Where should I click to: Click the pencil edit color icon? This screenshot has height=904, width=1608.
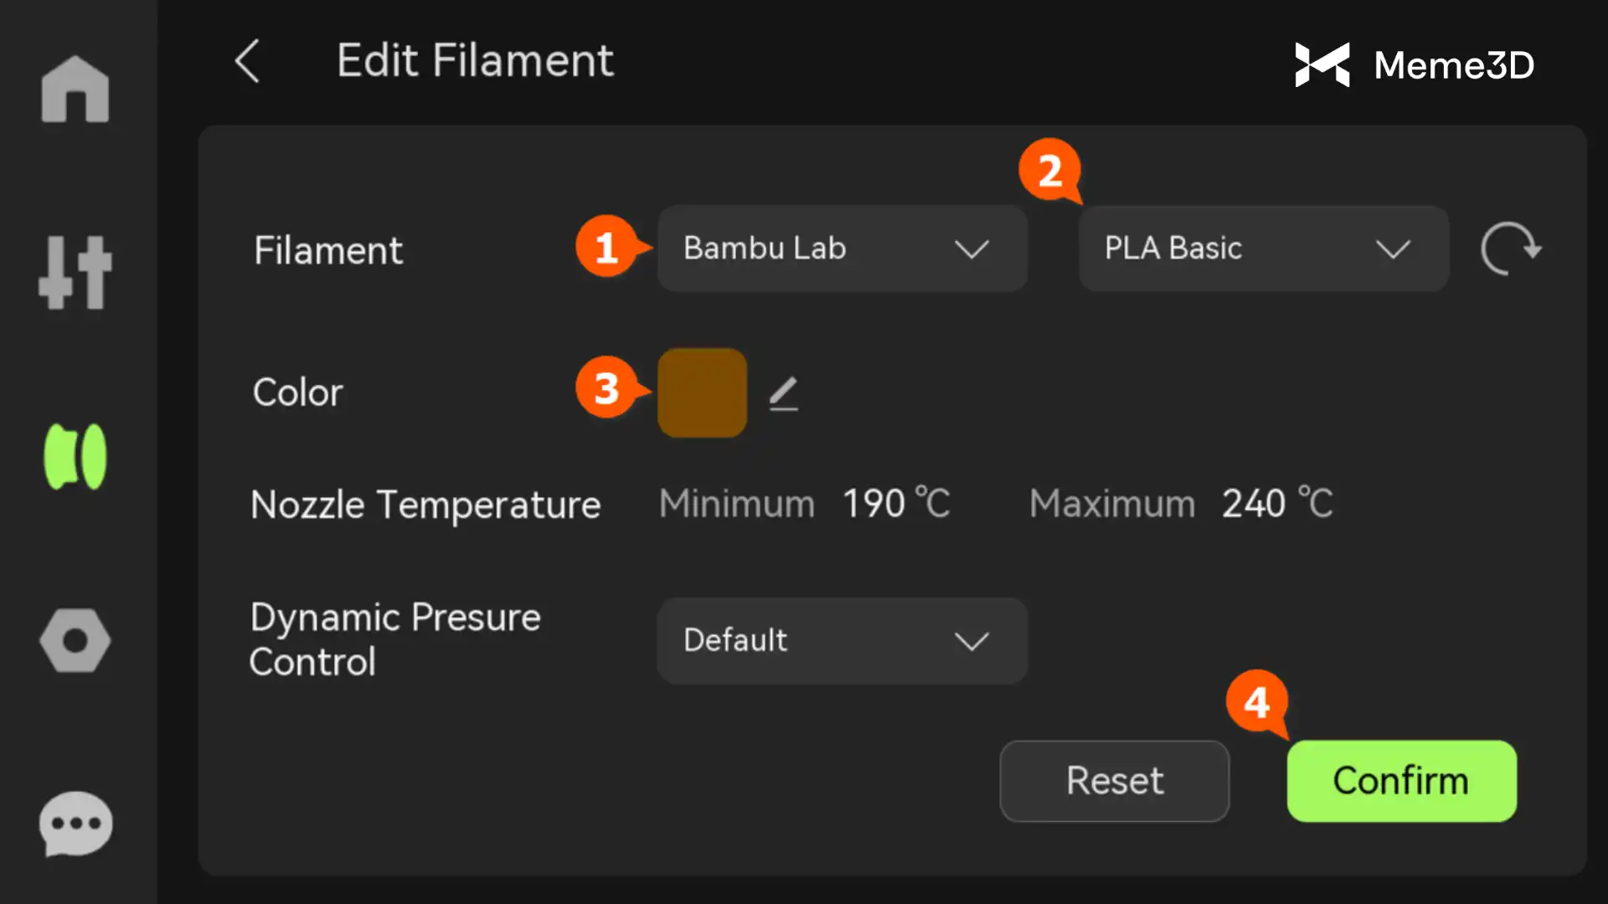(x=784, y=393)
